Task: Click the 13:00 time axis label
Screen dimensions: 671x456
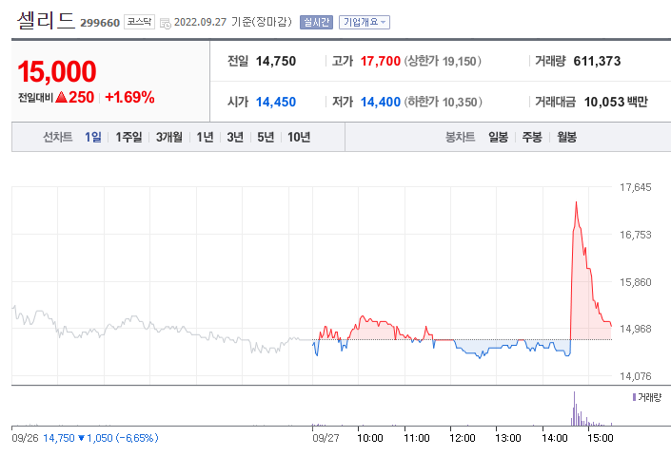Action: pos(508,438)
